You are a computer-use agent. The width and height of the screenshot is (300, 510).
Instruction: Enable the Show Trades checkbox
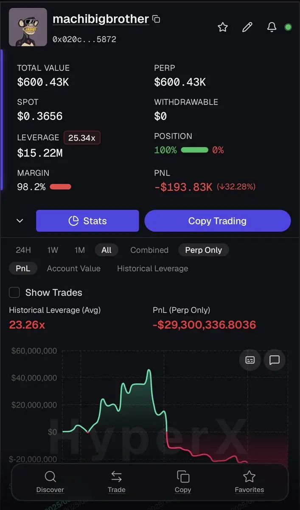tap(14, 292)
